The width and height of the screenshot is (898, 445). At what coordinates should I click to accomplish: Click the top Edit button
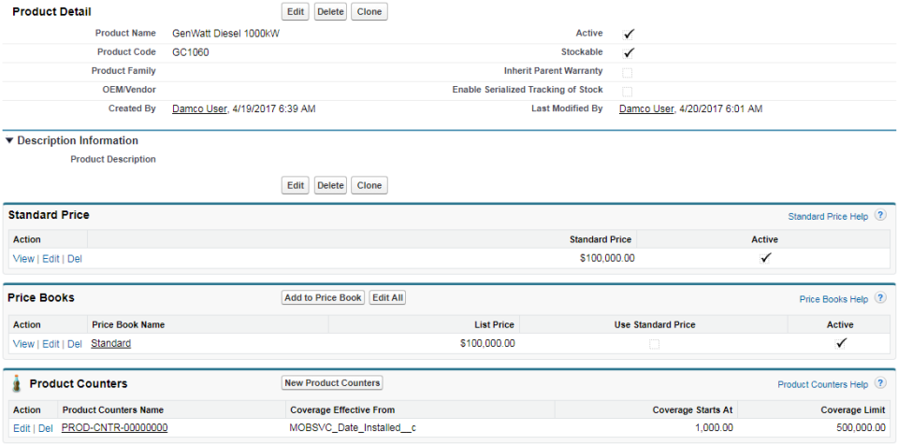pyautogui.click(x=296, y=12)
